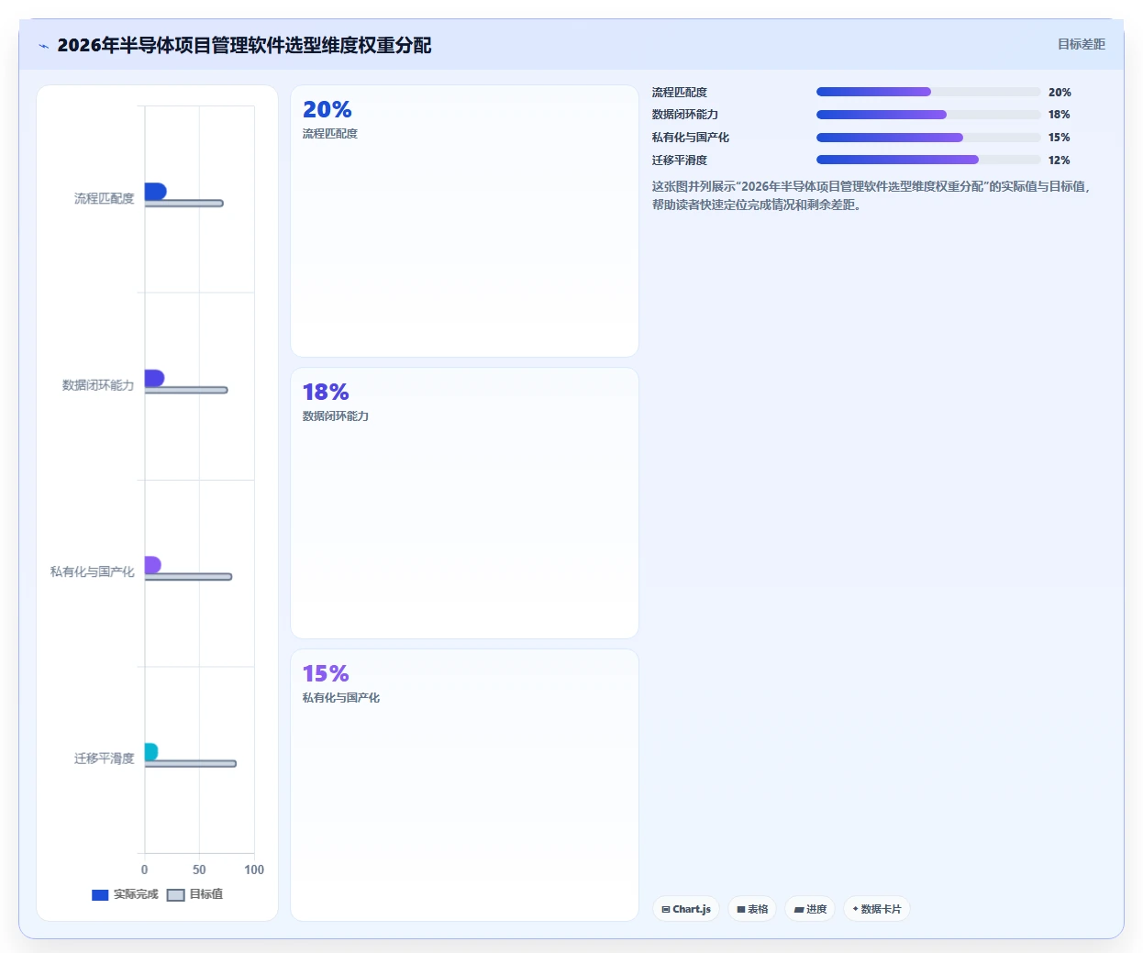1143x953 pixels.
Task: Click the 20% value in progress list
Action: point(1060,92)
